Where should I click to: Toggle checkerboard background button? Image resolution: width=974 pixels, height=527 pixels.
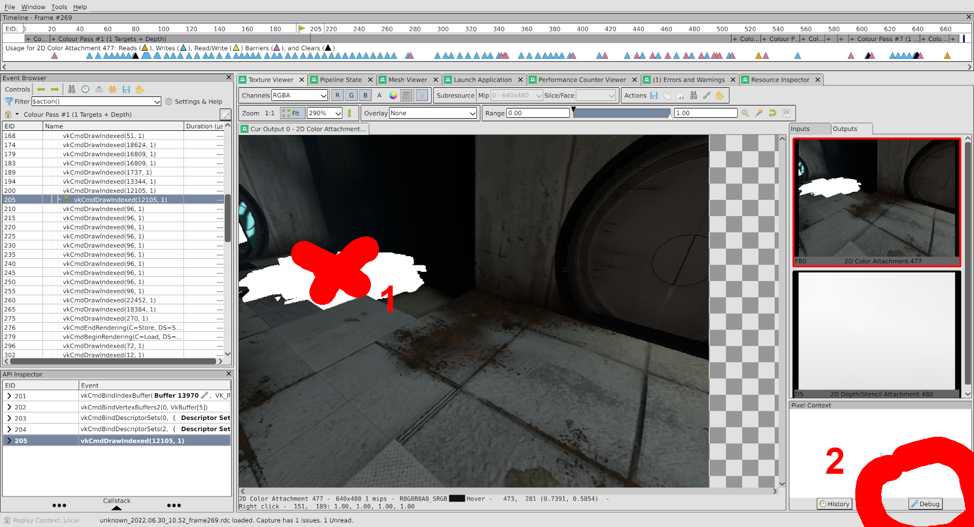(406, 95)
